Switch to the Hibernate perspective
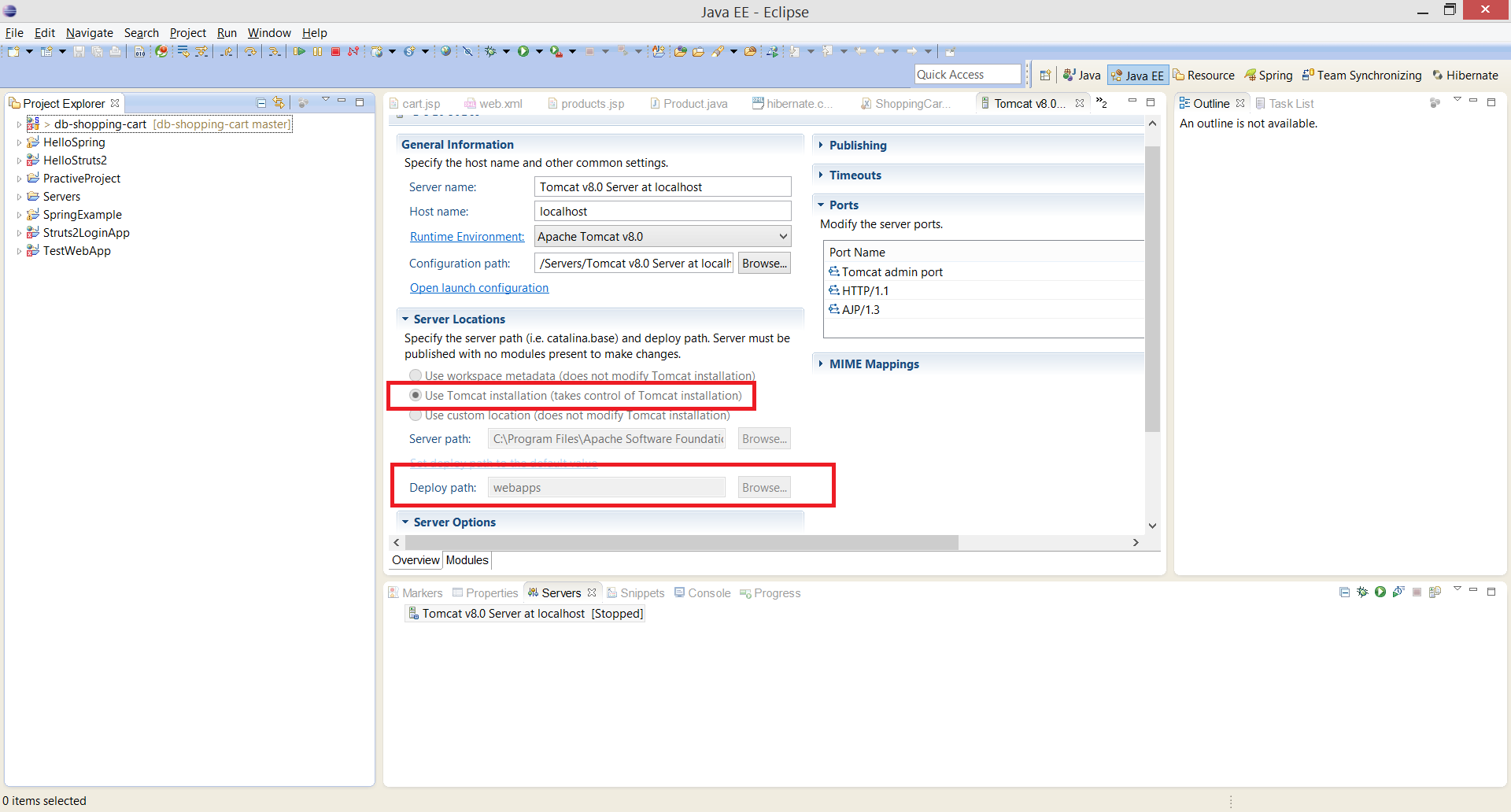Image resolution: width=1511 pixels, height=812 pixels. pyautogui.click(x=1465, y=75)
